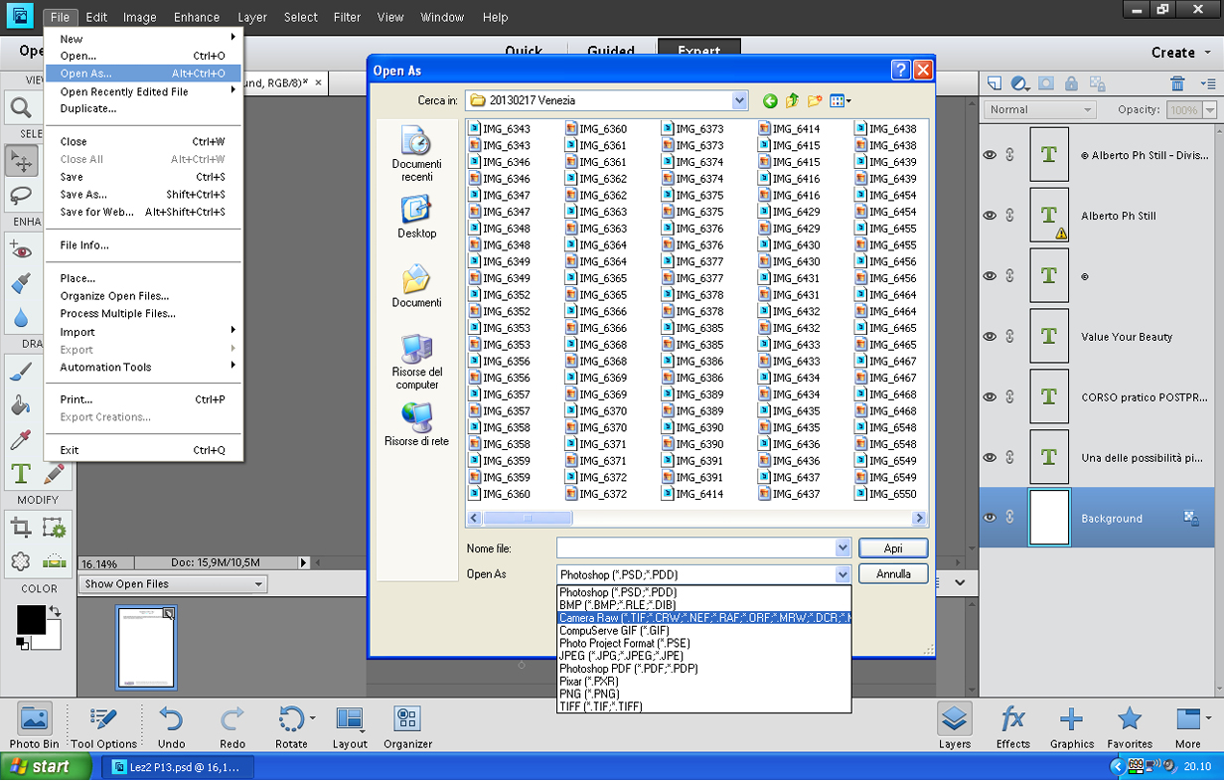The width and height of the screenshot is (1224, 781).
Task: Select the Horizontal Type tool
Action: pyautogui.click(x=21, y=473)
